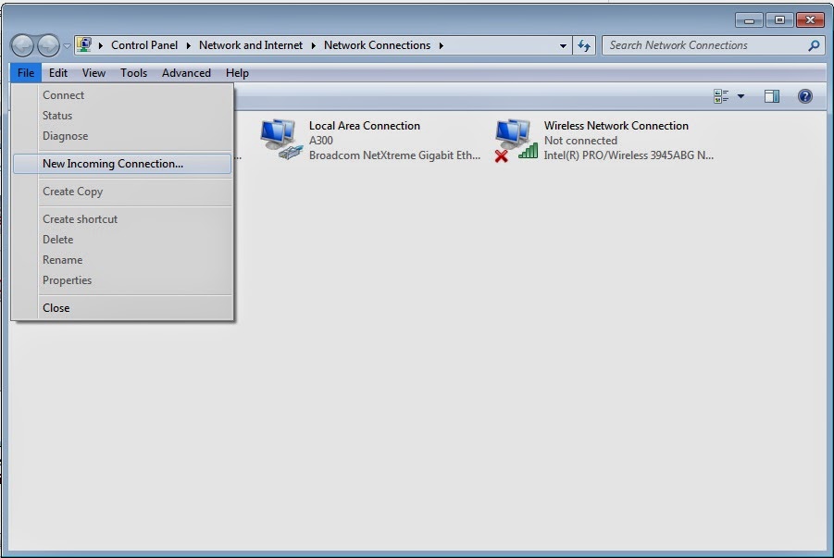This screenshot has height=558, width=834.
Task: Choose Properties in File menu
Action: [122, 280]
